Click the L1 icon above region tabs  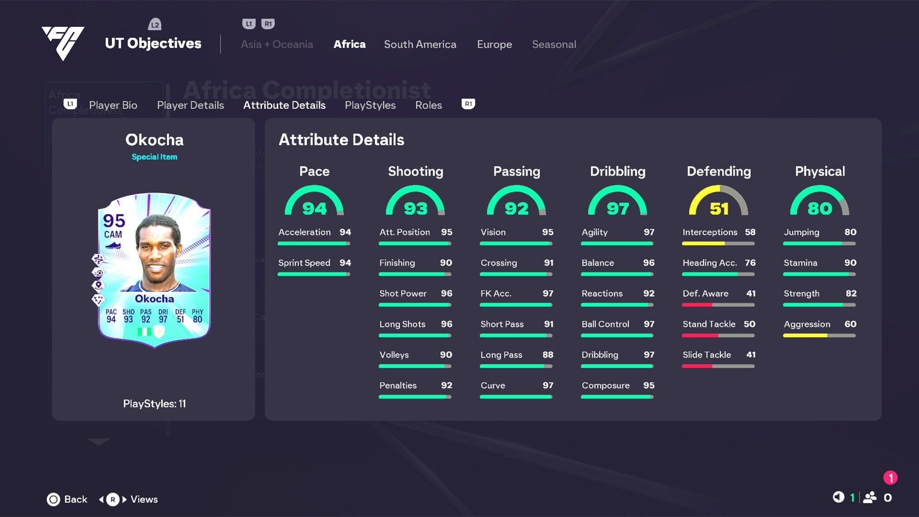pyautogui.click(x=249, y=24)
